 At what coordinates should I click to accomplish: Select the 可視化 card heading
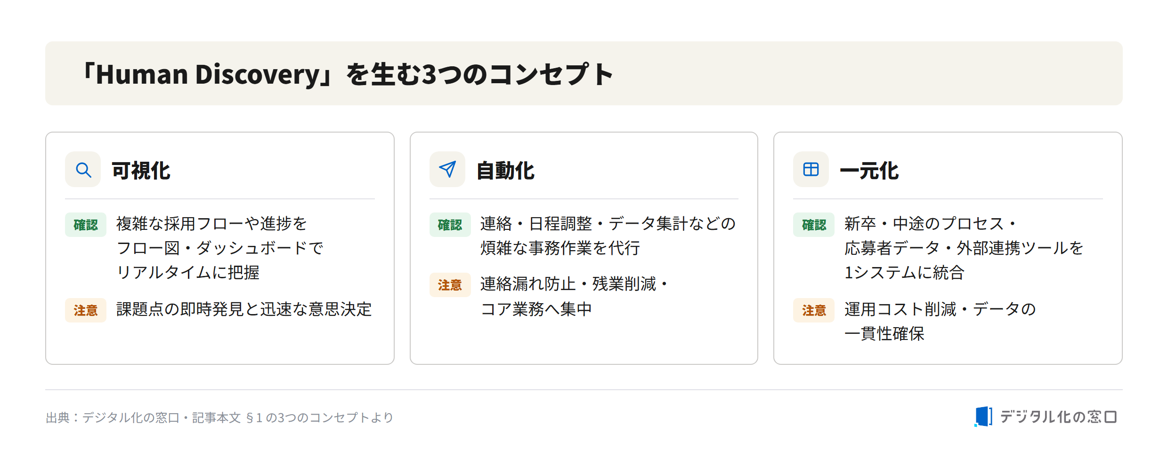click(x=141, y=171)
